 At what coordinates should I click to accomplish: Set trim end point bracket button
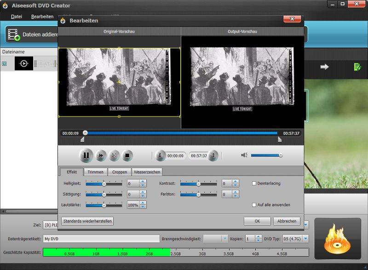coord(213,155)
